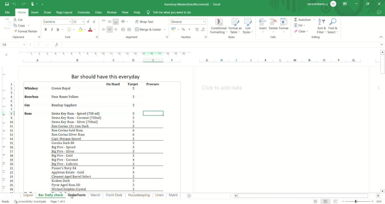The height and width of the screenshot is (204, 385).
Task: Click the Increase Font Size icon
Action: click(89, 22)
